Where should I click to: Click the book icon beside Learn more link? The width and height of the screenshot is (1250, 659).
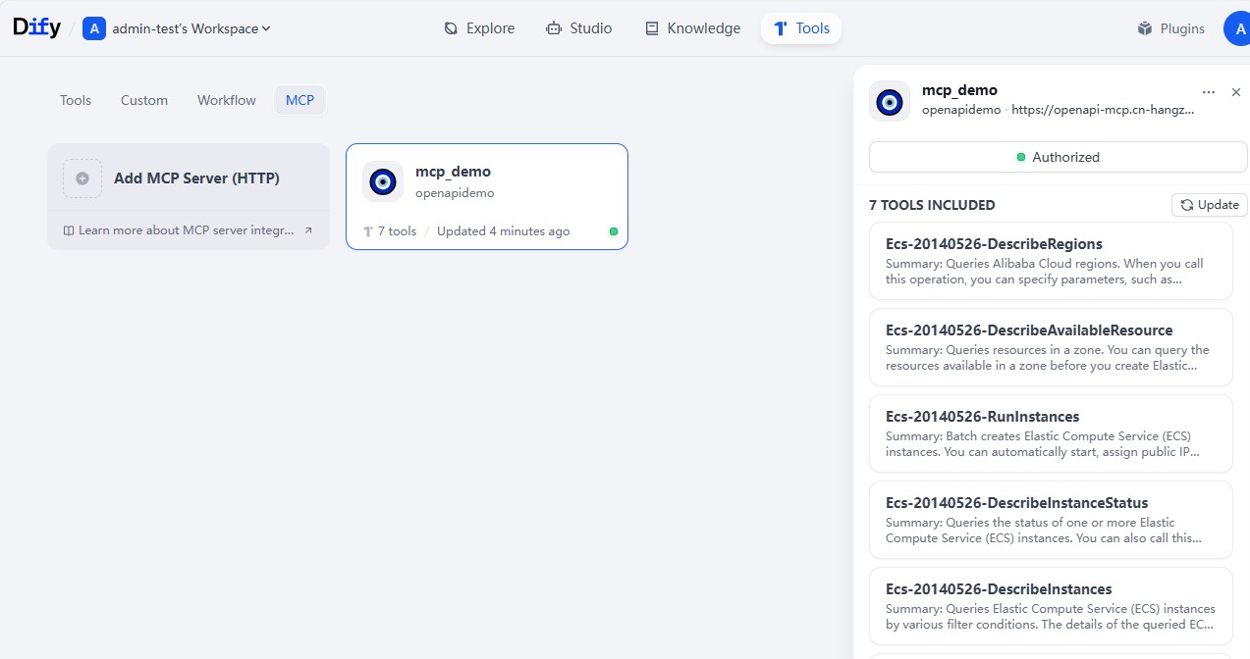(x=69, y=230)
